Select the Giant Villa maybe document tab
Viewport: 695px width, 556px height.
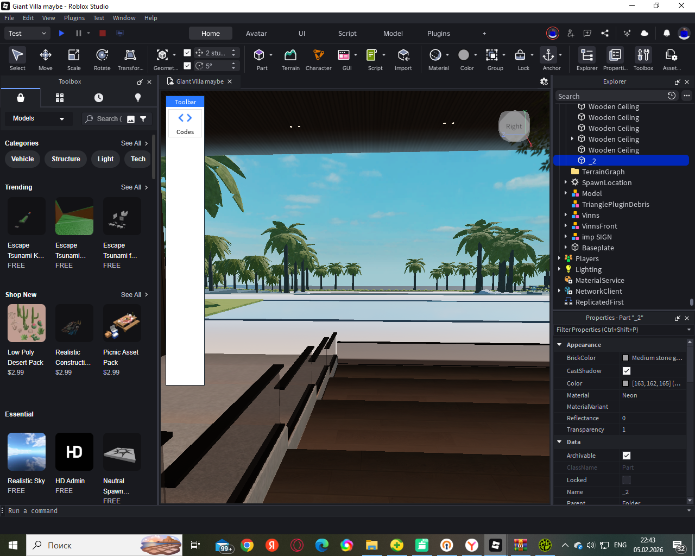[199, 81]
